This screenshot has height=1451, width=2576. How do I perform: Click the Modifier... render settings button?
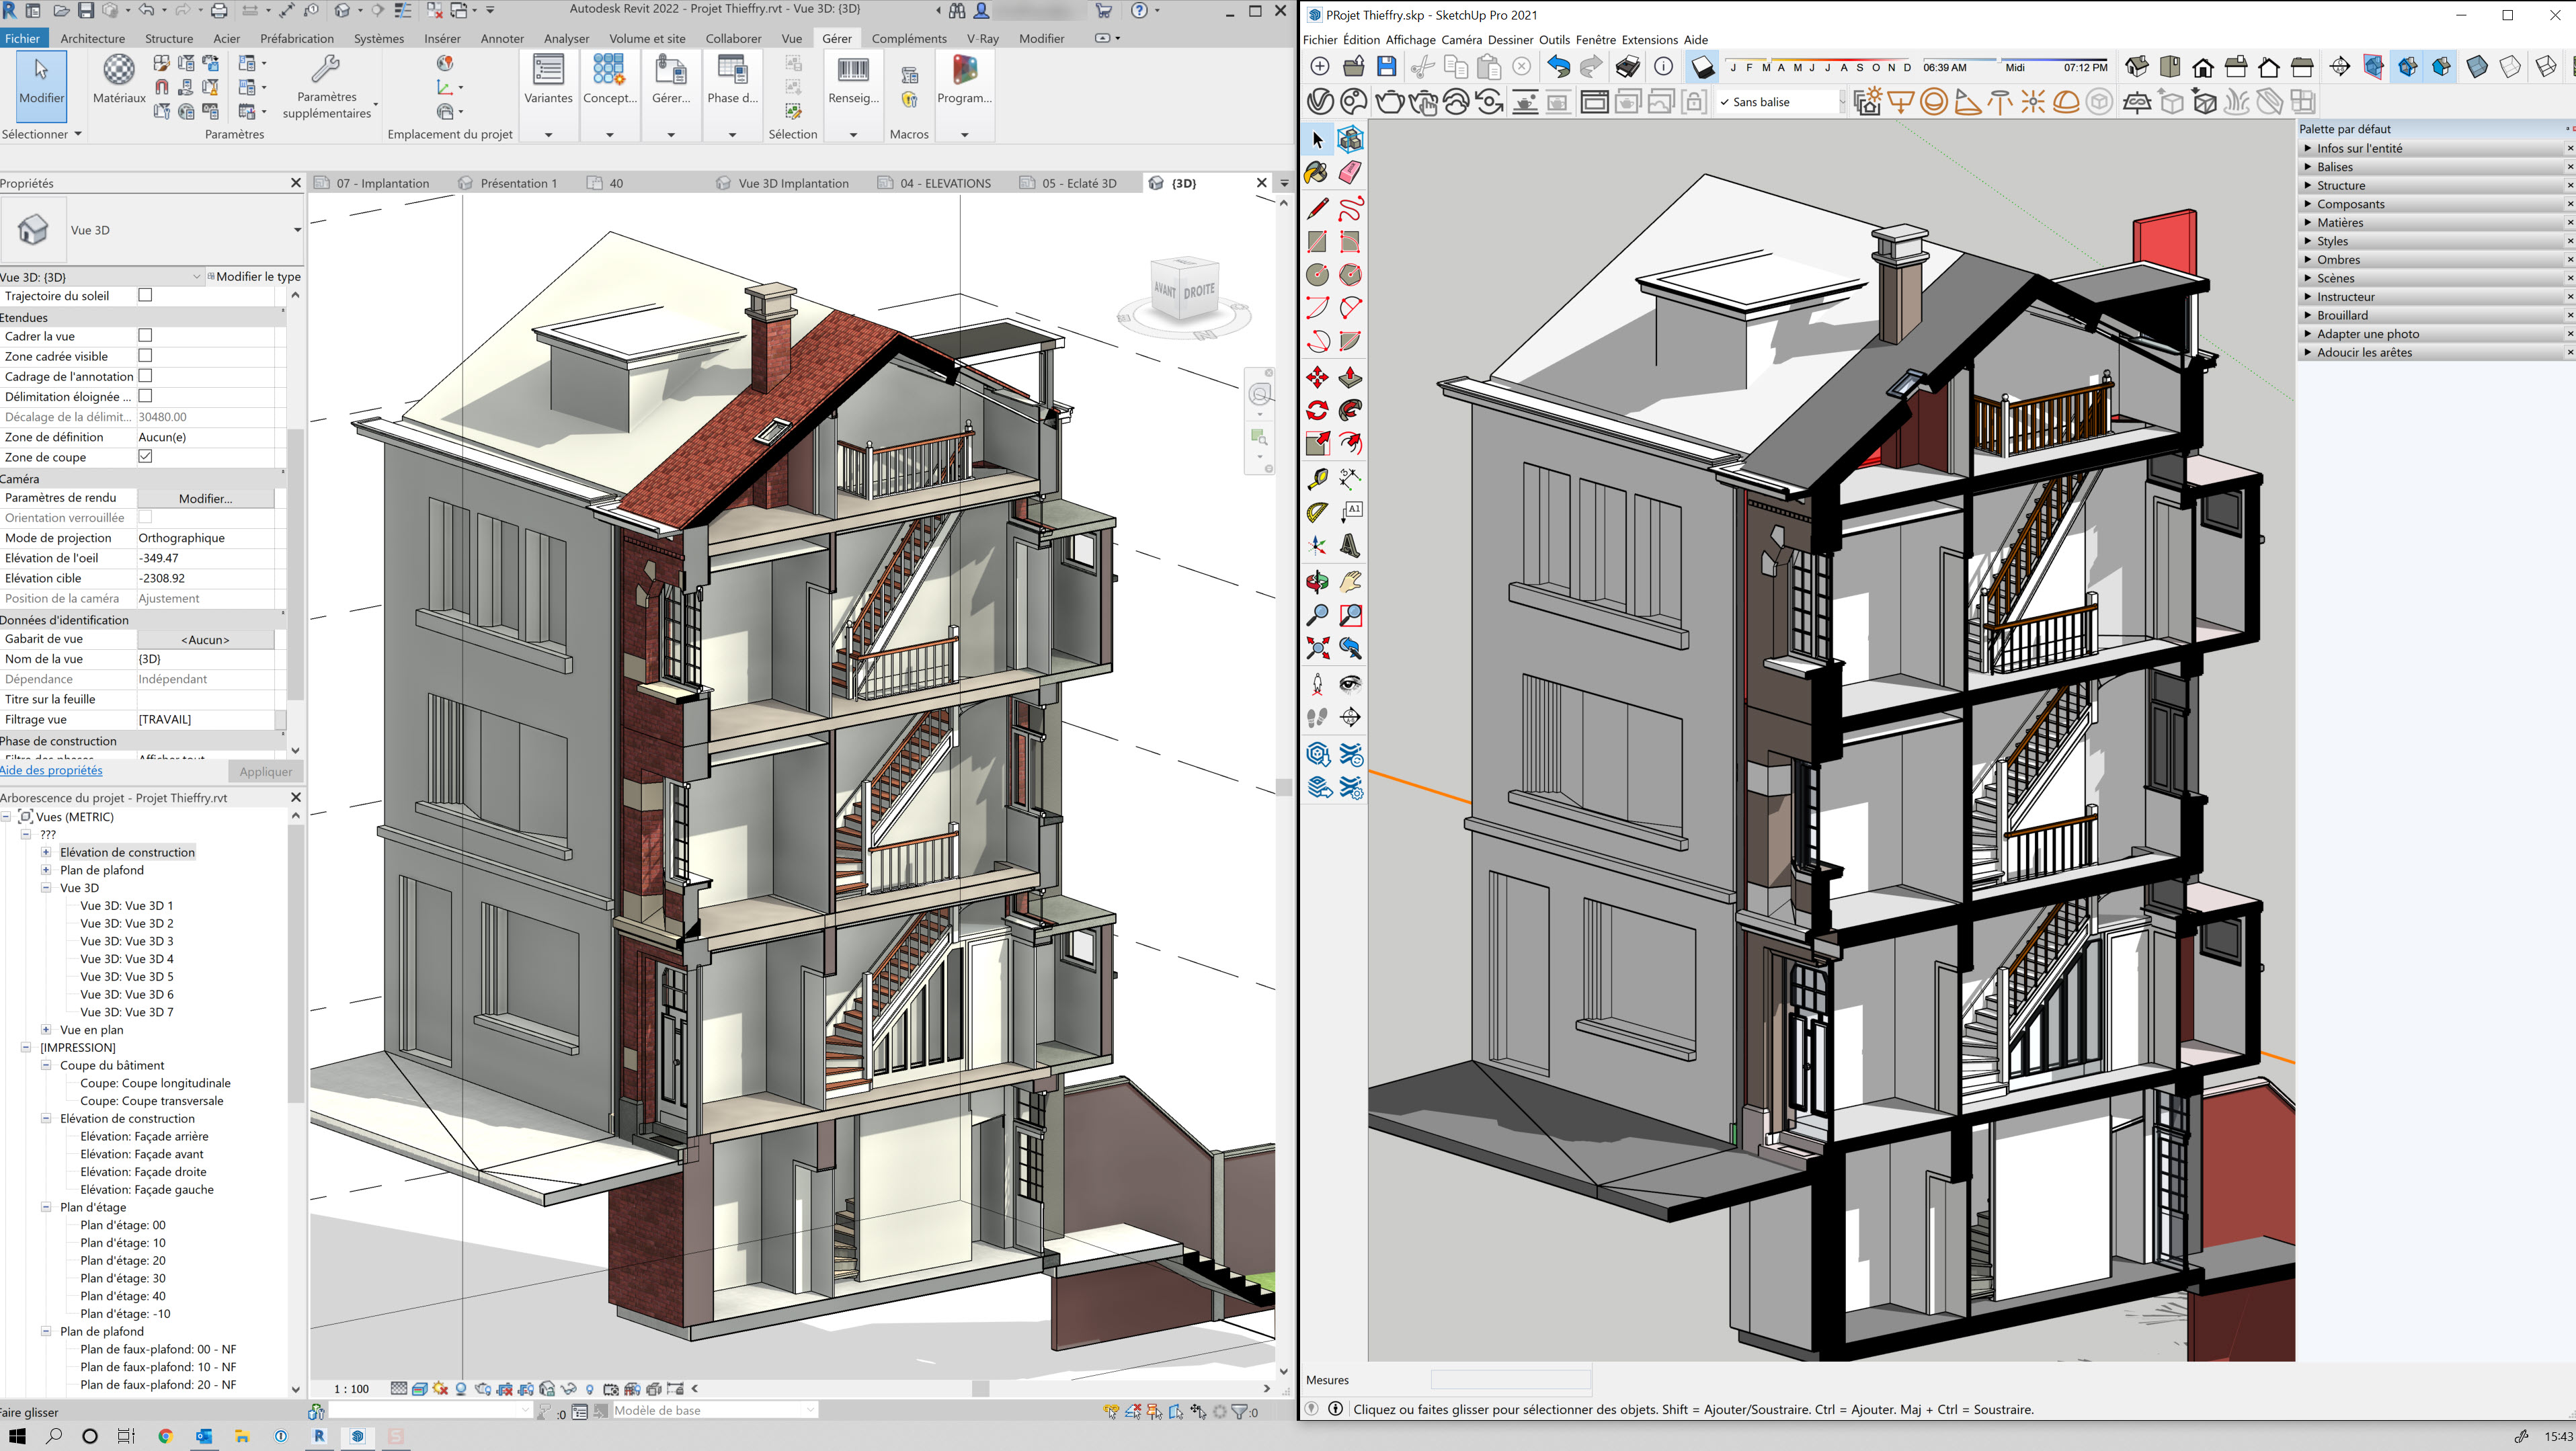point(205,498)
